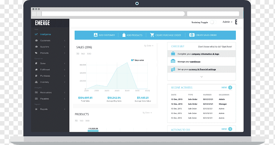
Task: Open the Admin user dropdown
Action: point(227,22)
